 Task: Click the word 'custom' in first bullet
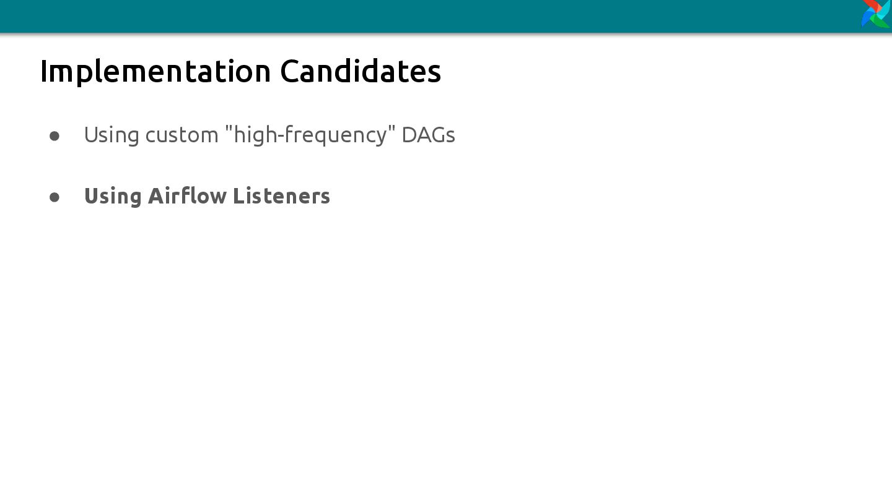pos(182,135)
